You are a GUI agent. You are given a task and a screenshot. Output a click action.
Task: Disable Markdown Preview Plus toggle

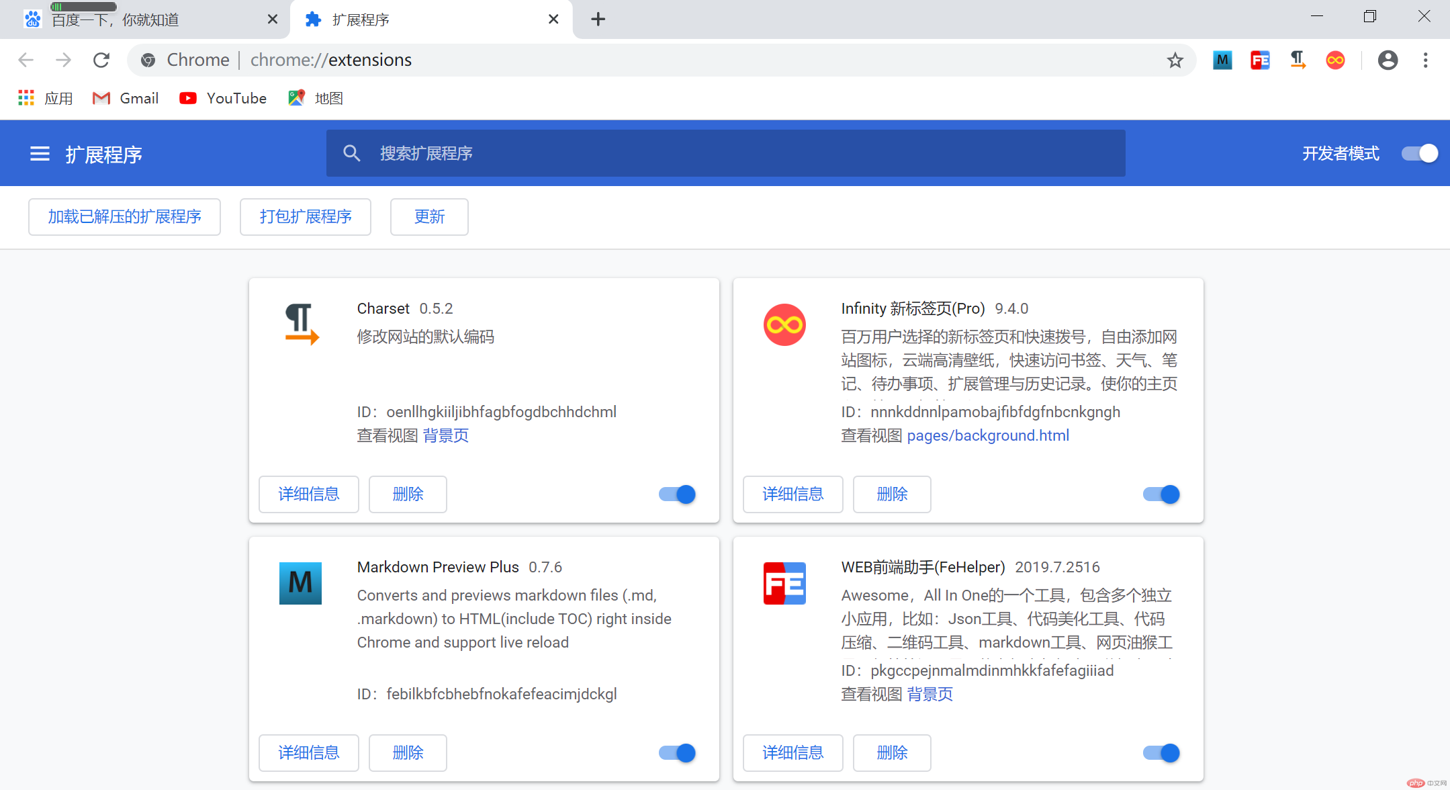[x=677, y=753]
